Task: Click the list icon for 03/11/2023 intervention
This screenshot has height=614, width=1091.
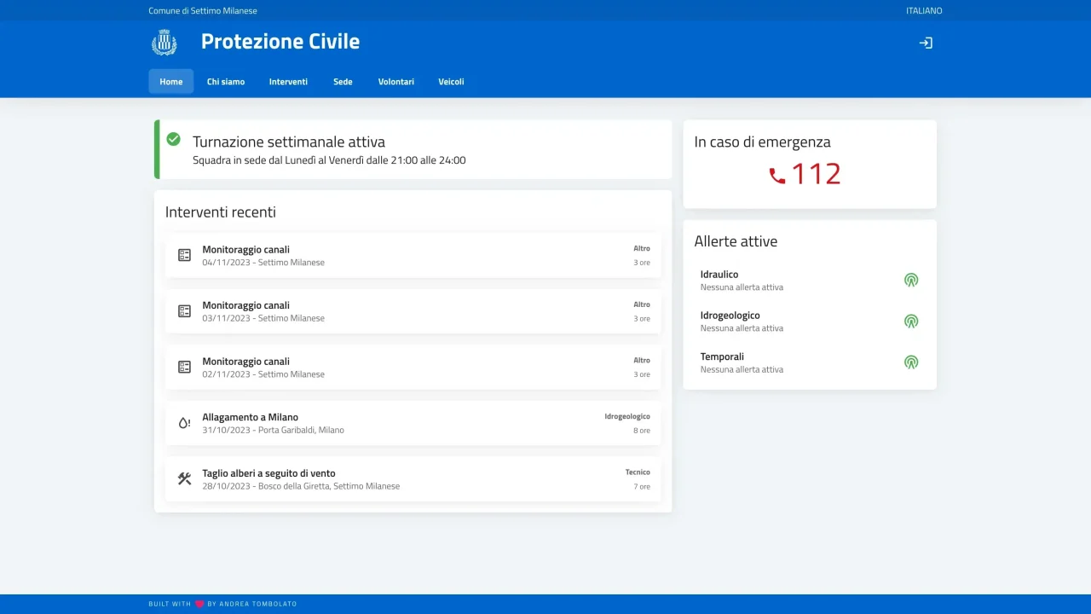Action: click(x=184, y=311)
